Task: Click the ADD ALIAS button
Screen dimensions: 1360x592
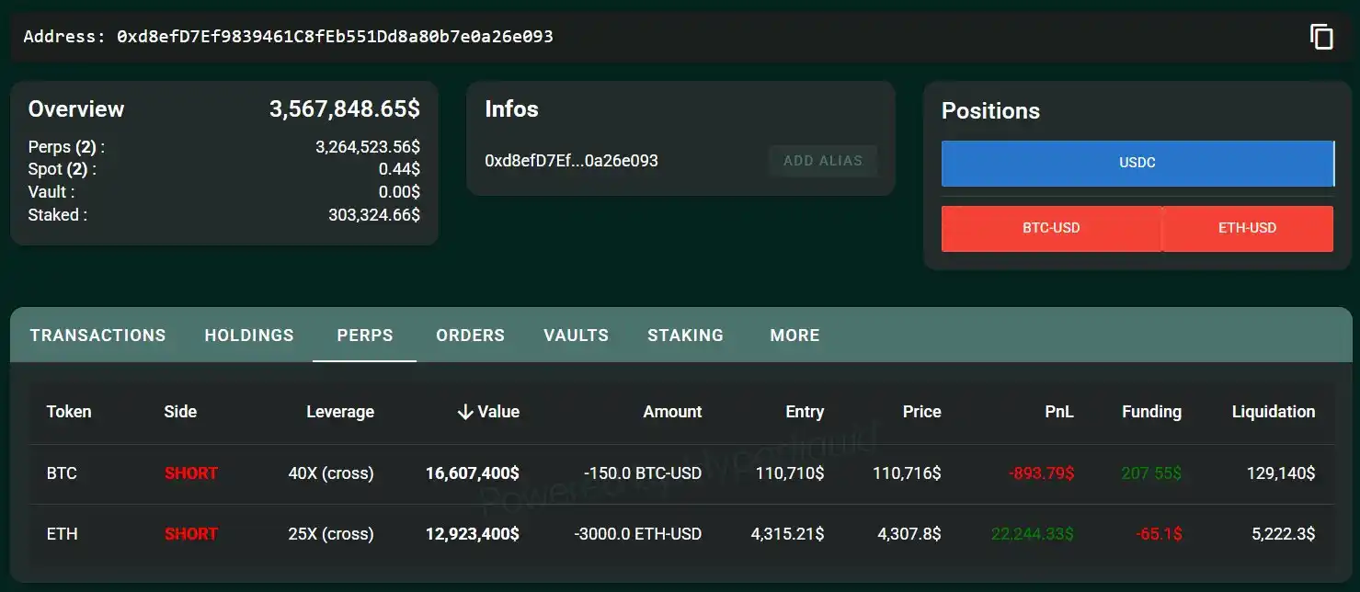Action: click(x=822, y=160)
